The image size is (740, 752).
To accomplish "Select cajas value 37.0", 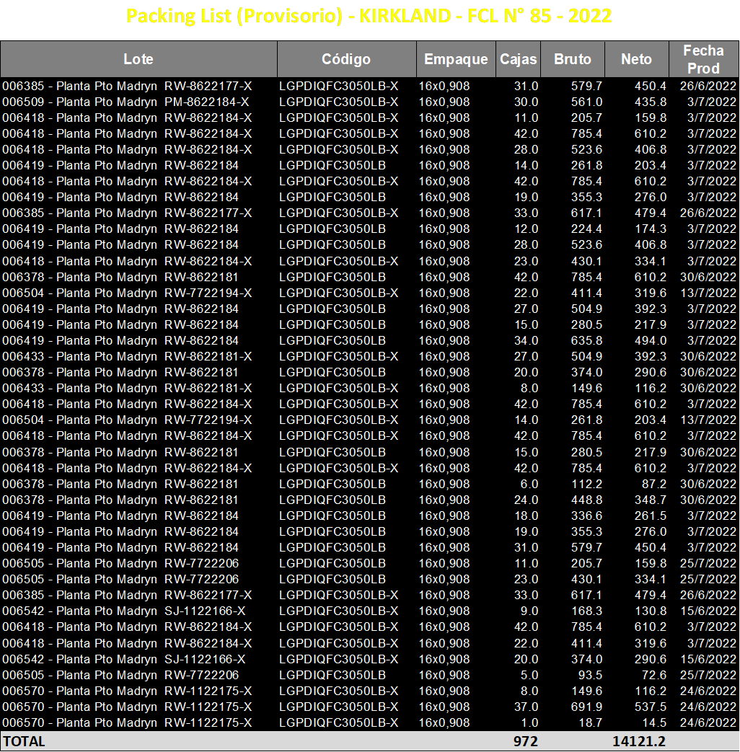I will point(526,707).
